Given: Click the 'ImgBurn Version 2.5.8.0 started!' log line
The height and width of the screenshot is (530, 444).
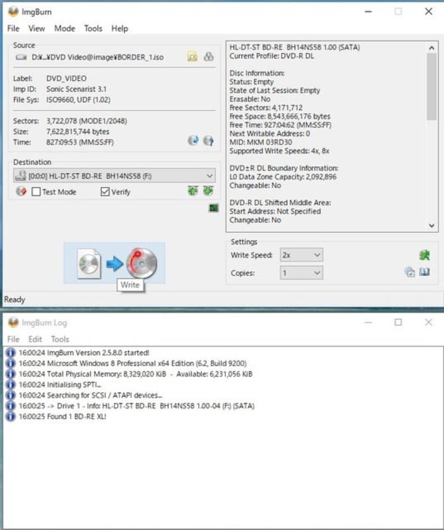Looking at the screenshot, I should coord(84,353).
